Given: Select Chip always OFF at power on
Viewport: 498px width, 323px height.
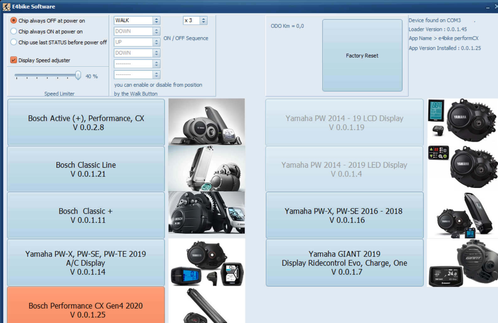Looking at the screenshot, I should coord(13,20).
